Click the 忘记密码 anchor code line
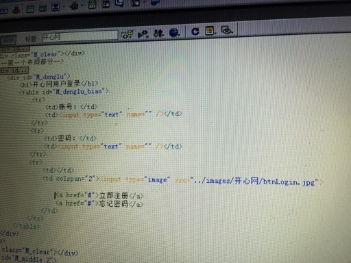The image size is (351, 263). click(x=99, y=203)
